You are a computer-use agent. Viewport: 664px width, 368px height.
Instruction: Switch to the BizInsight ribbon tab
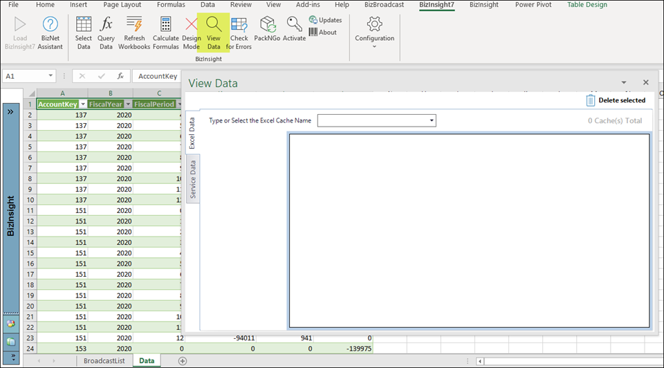pos(483,5)
